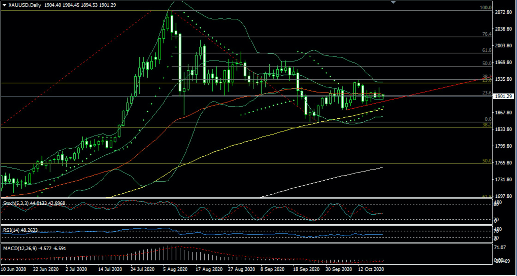Screen dimensions: 517x276
Task: Click the 100.0 Fibonacci level label
Action: point(486,8)
